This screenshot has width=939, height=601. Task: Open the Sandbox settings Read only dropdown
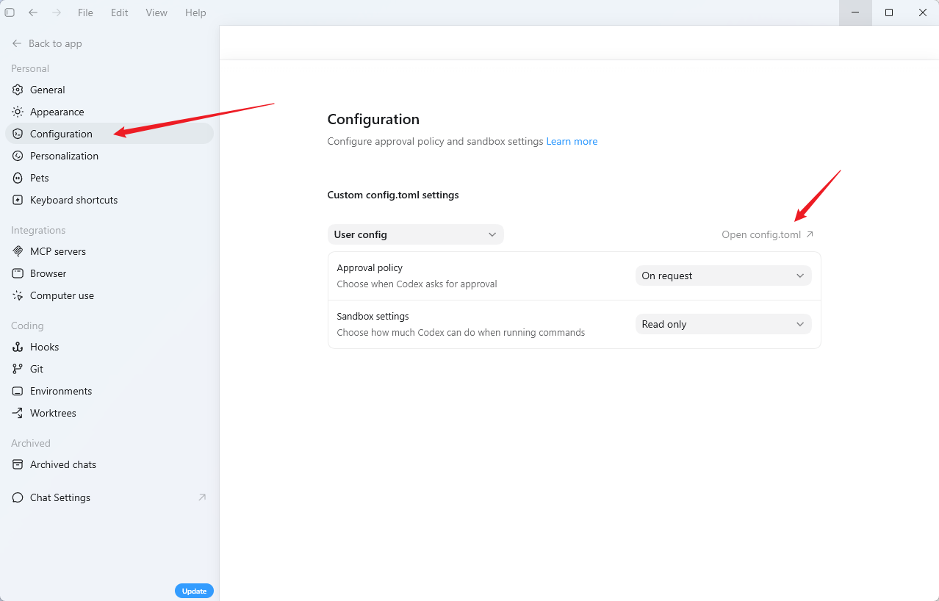[724, 324]
